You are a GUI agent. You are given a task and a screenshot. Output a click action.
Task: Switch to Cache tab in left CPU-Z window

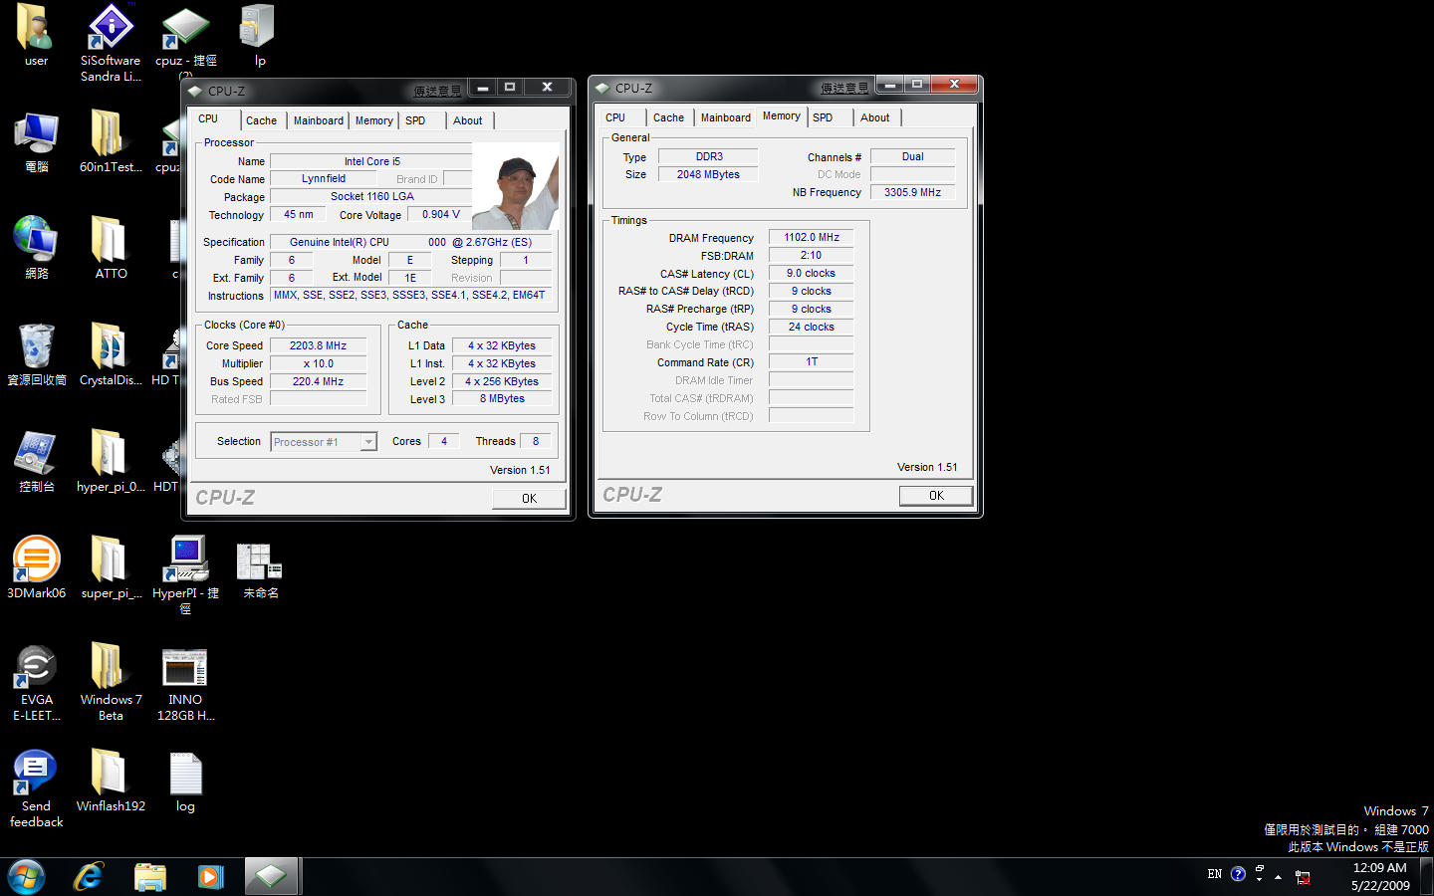click(x=261, y=120)
